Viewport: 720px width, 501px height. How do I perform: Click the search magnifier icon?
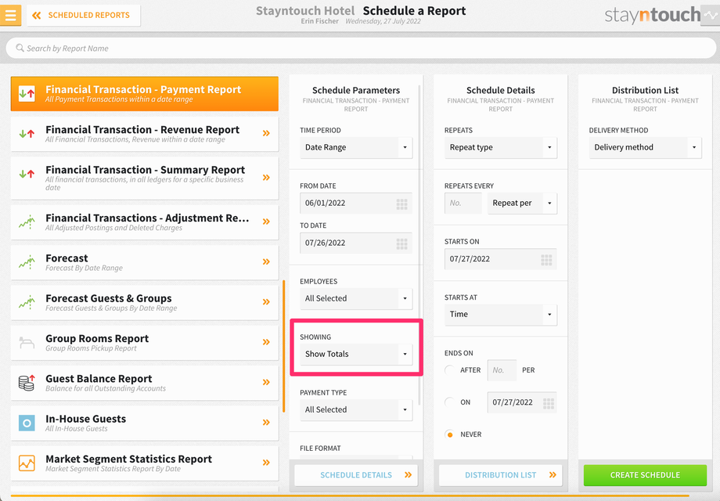click(x=20, y=48)
